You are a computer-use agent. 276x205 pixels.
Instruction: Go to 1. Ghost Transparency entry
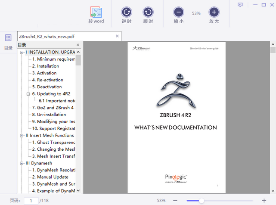pyautogui.click(x=54, y=142)
